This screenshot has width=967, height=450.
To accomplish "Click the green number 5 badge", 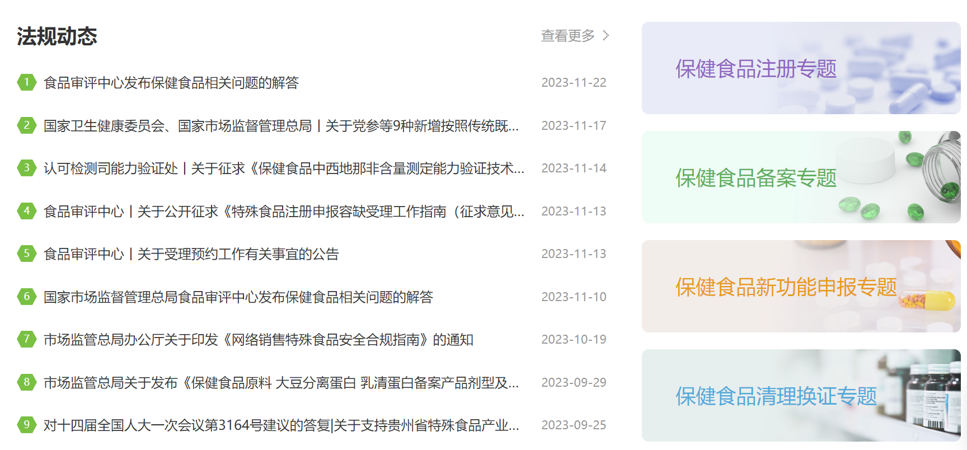I will (26, 254).
